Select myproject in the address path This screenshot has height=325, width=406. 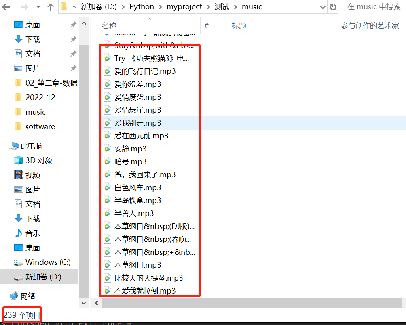tap(184, 7)
